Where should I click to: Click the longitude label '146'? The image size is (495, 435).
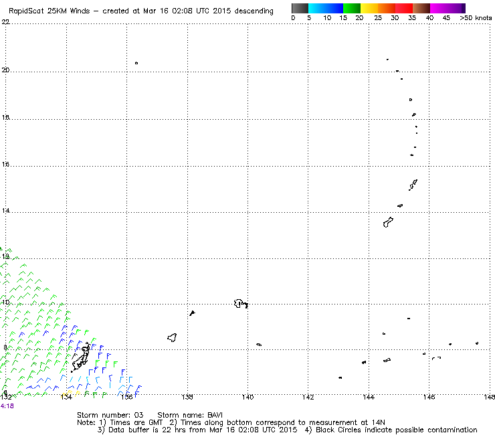click(429, 397)
